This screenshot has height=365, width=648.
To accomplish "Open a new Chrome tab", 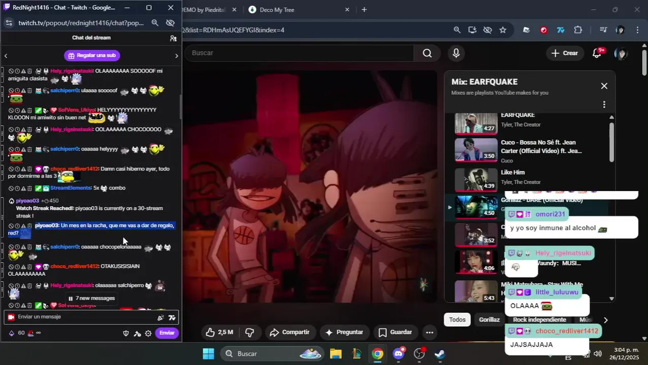I will point(364,10).
